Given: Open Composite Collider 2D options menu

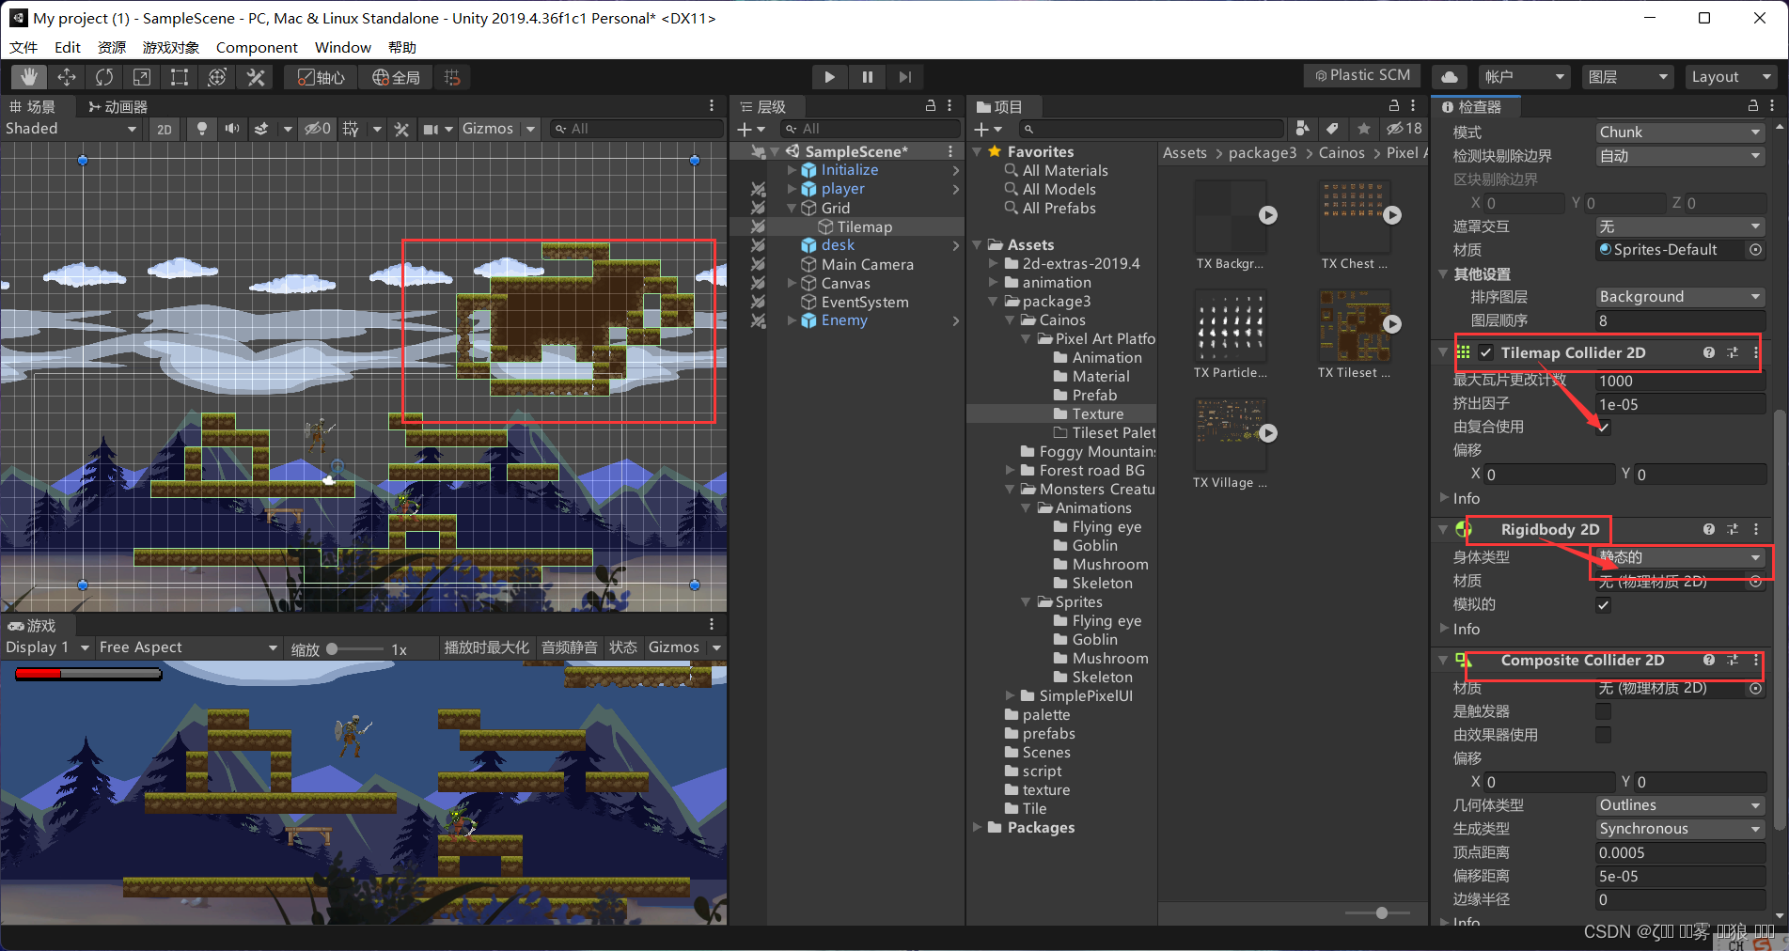Looking at the screenshot, I should 1756,660.
